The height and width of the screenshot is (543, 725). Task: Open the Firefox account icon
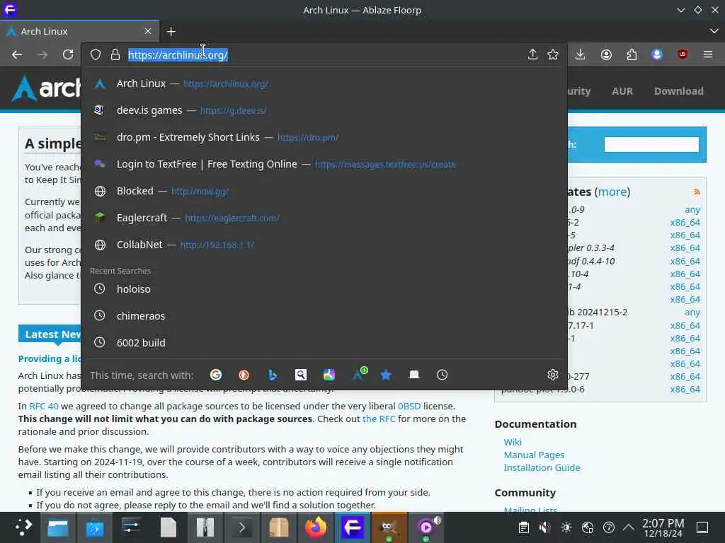pyautogui.click(x=606, y=54)
